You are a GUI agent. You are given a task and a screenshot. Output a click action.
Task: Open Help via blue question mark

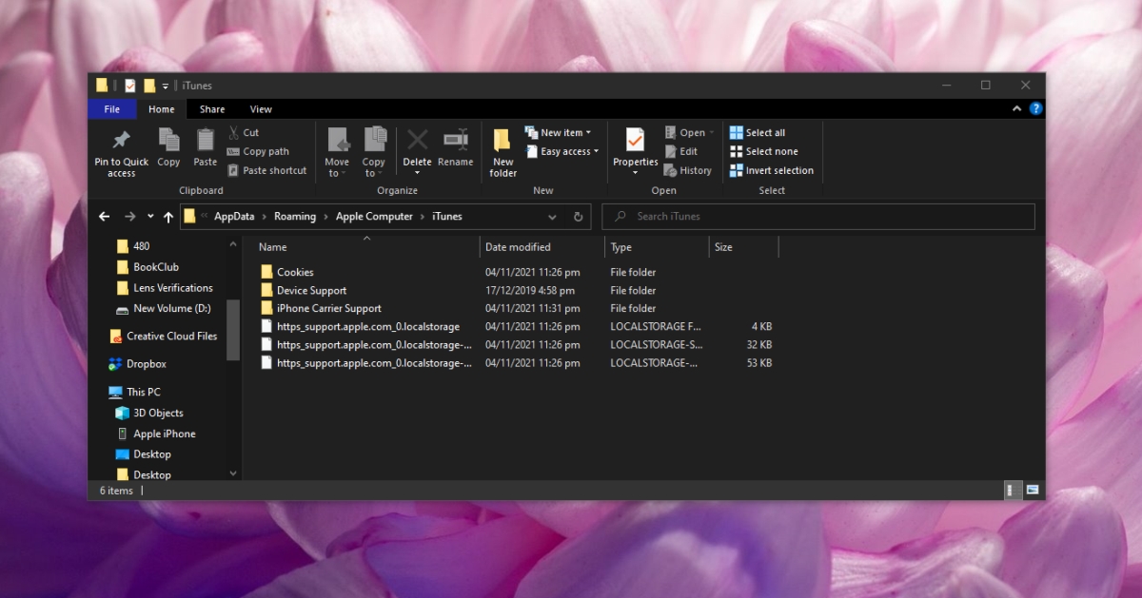(1036, 109)
